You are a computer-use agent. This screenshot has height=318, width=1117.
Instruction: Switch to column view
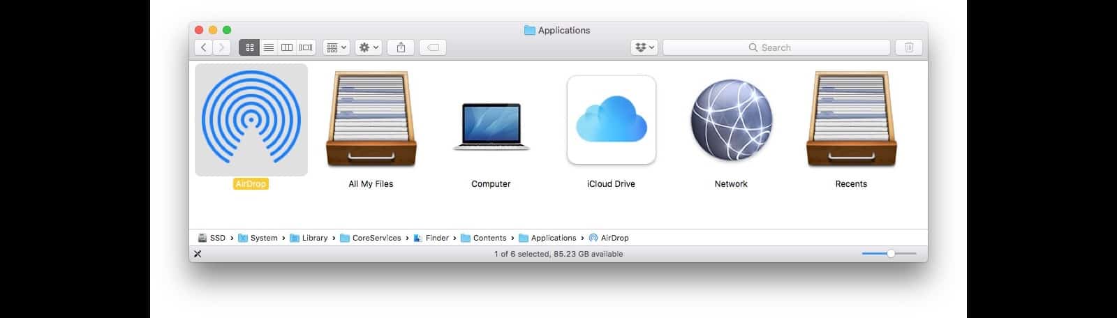[x=287, y=47]
